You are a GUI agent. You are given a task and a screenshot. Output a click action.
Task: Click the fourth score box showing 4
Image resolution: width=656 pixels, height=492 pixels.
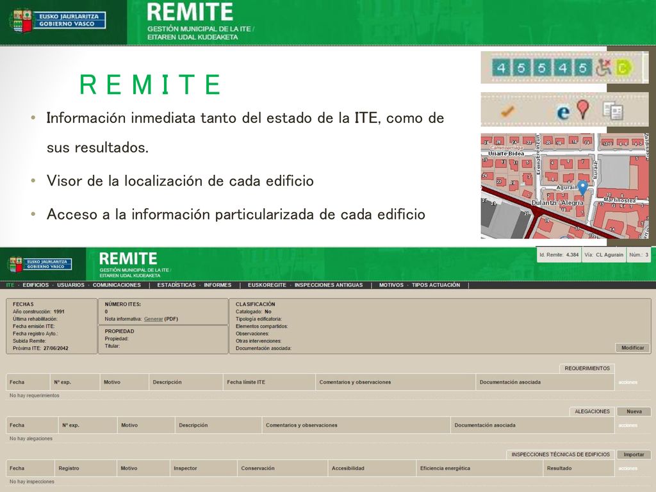[562, 67]
